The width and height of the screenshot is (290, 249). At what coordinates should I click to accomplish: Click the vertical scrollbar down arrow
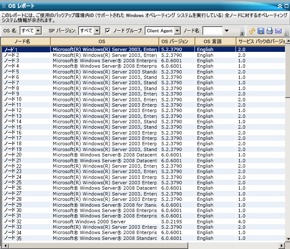tap(288, 239)
